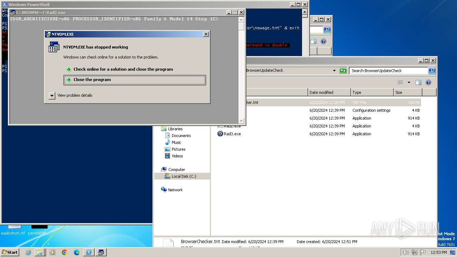The width and height of the screenshot is (457, 257).
Task: Minimize the Windows PowerShell window
Action: [292, 5]
